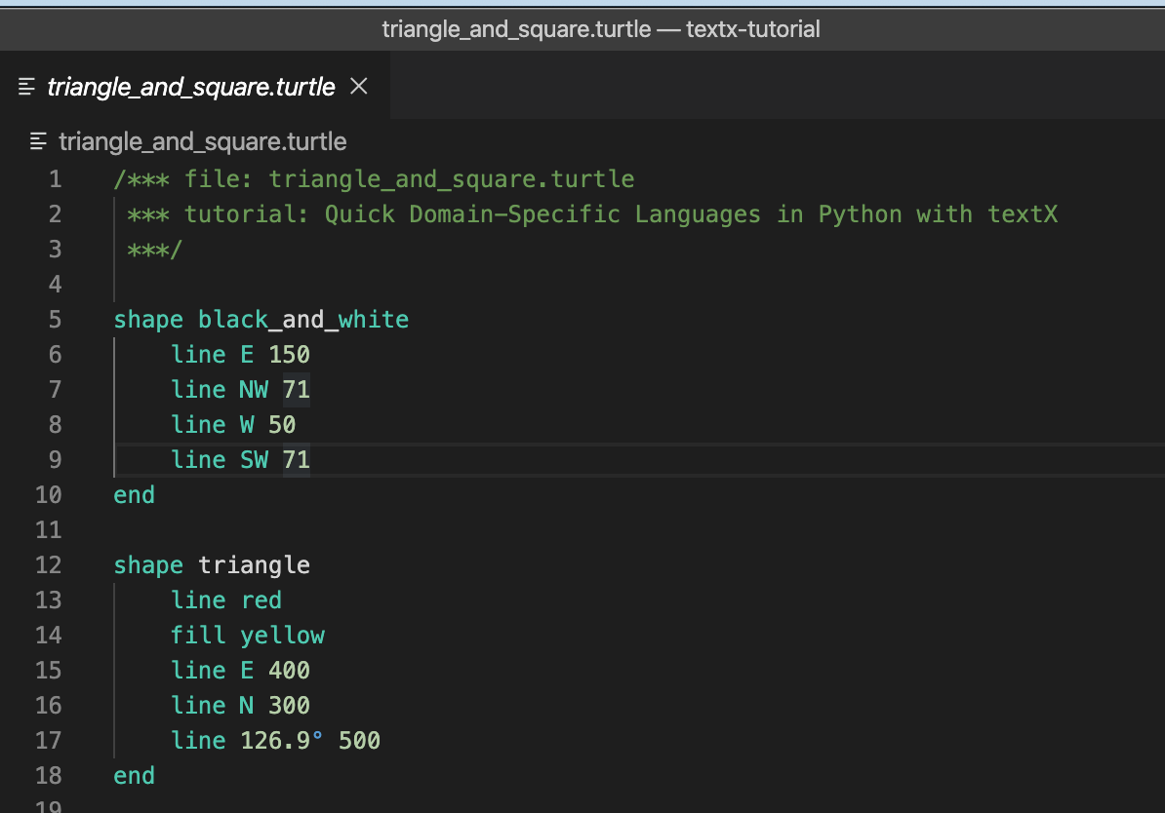The image size is (1165, 813).
Task: Click the file icon in the editor tab
Action: tap(27, 87)
